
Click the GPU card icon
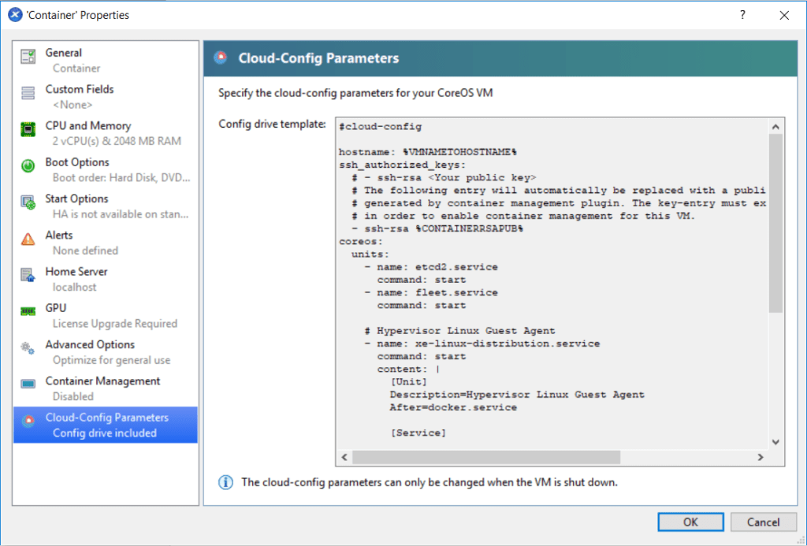coord(28,312)
